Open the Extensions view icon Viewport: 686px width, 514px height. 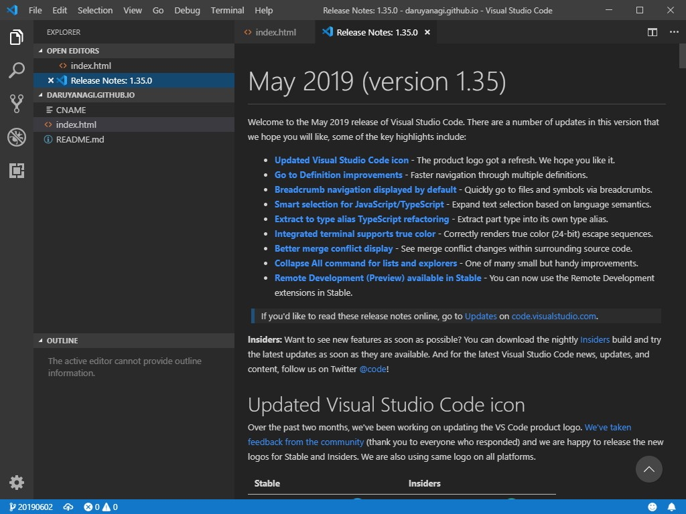(x=16, y=171)
